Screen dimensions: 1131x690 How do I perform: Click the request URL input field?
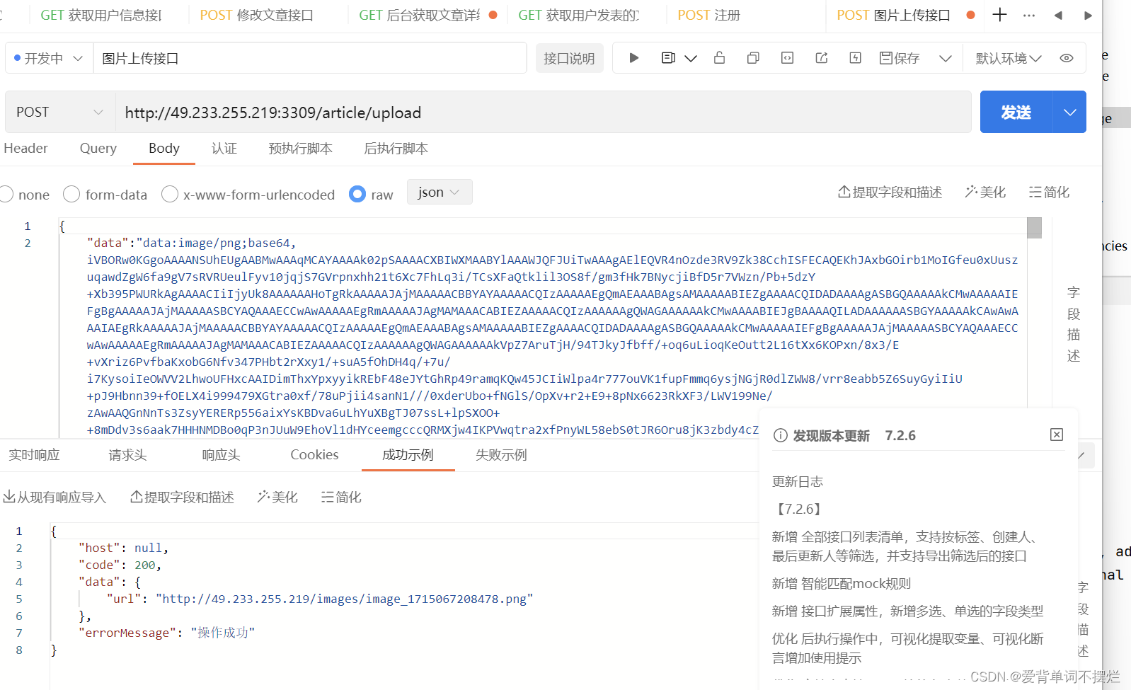pos(544,112)
